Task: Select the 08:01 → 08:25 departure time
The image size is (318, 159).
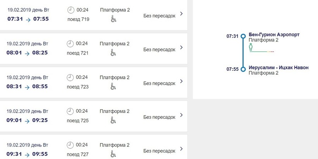Action: (27, 53)
